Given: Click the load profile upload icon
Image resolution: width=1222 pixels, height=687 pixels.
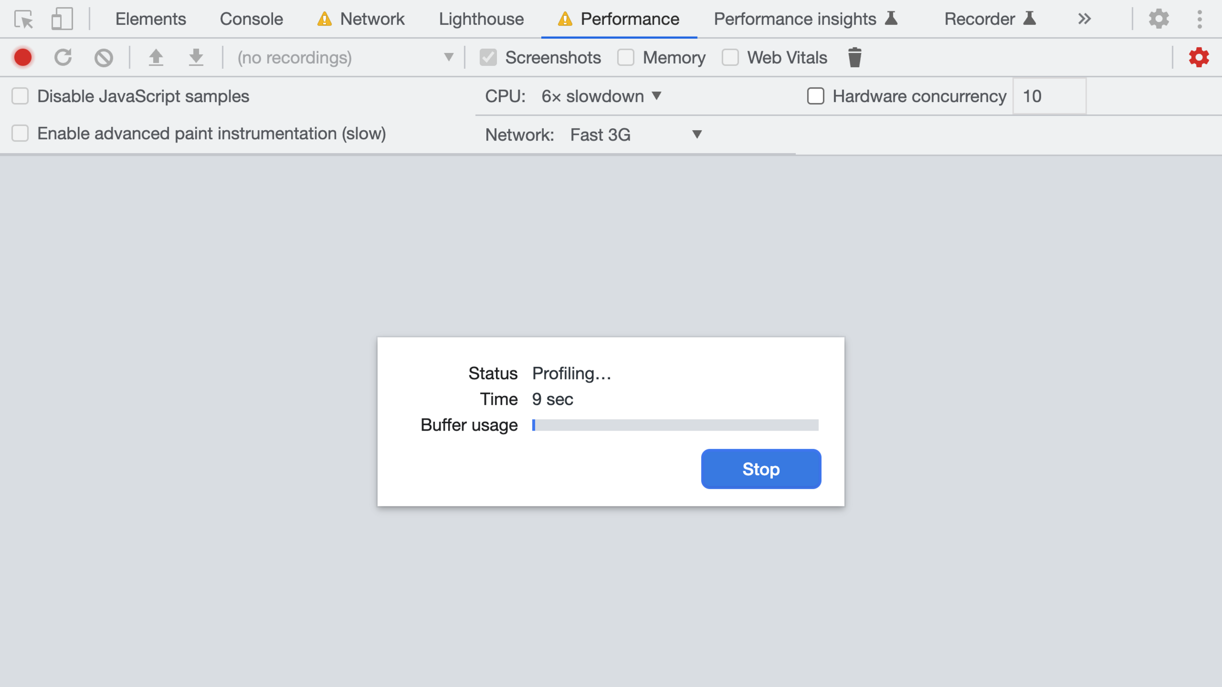Looking at the screenshot, I should click(x=156, y=58).
